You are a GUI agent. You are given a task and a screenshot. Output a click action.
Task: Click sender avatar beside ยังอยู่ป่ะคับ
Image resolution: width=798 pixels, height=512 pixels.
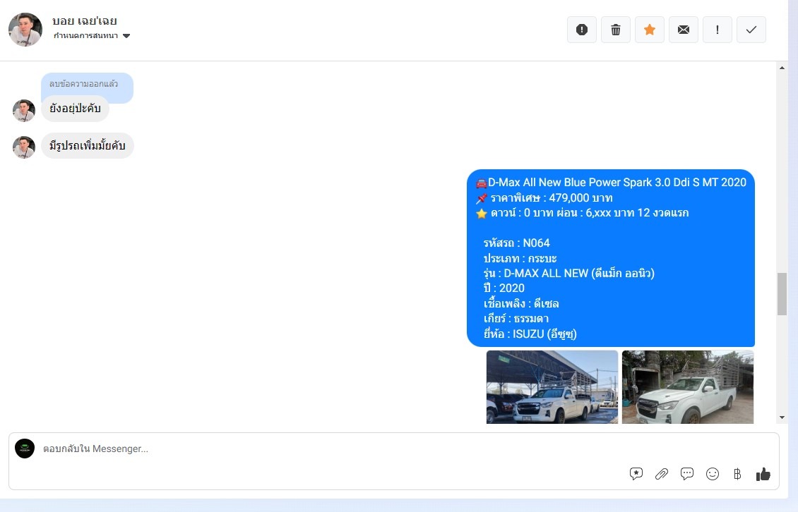(24, 111)
